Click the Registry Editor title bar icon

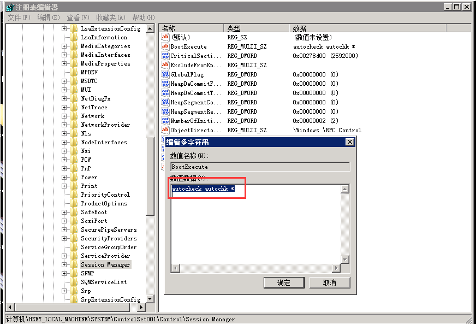click(9, 7)
